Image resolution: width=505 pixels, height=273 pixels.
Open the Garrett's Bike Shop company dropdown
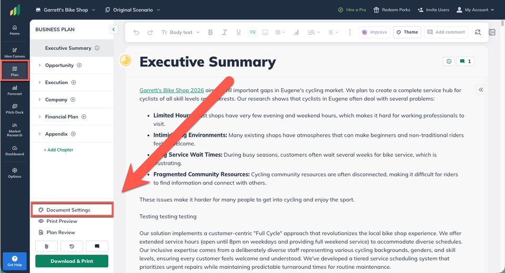[65, 10]
